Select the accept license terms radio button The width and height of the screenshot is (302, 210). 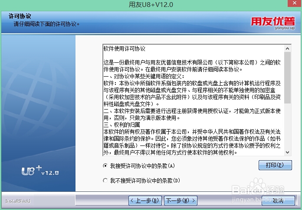click(105, 165)
